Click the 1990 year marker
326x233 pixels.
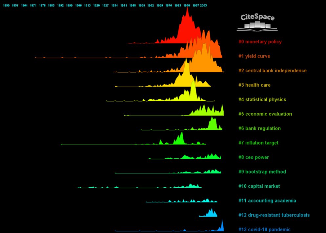[187, 6]
